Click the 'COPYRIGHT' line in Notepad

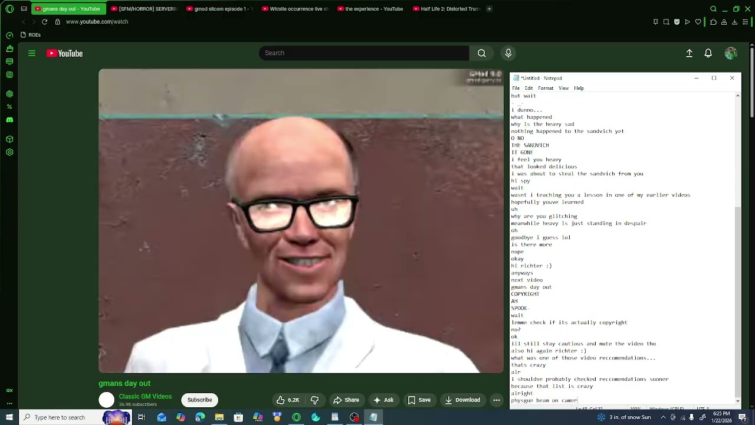525,294
